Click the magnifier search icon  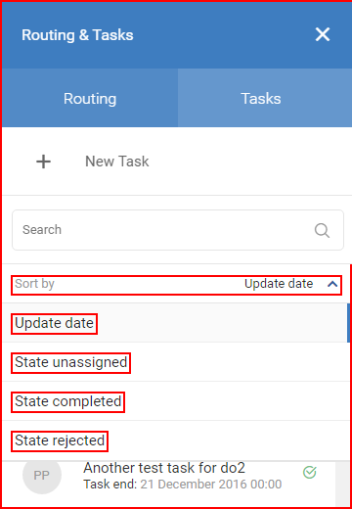pos(322,230)
